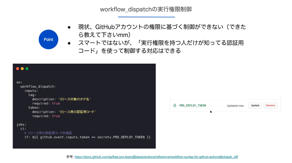Screen dimensions: 292x163
Task: Click the yellow minimize dot in code window
Action: tap(22, 69)
